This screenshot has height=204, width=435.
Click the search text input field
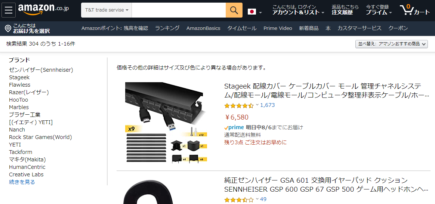(179, 10)
